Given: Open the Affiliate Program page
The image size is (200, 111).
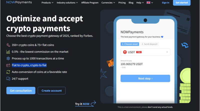Looking at the screenshot, I should [90, 2].
